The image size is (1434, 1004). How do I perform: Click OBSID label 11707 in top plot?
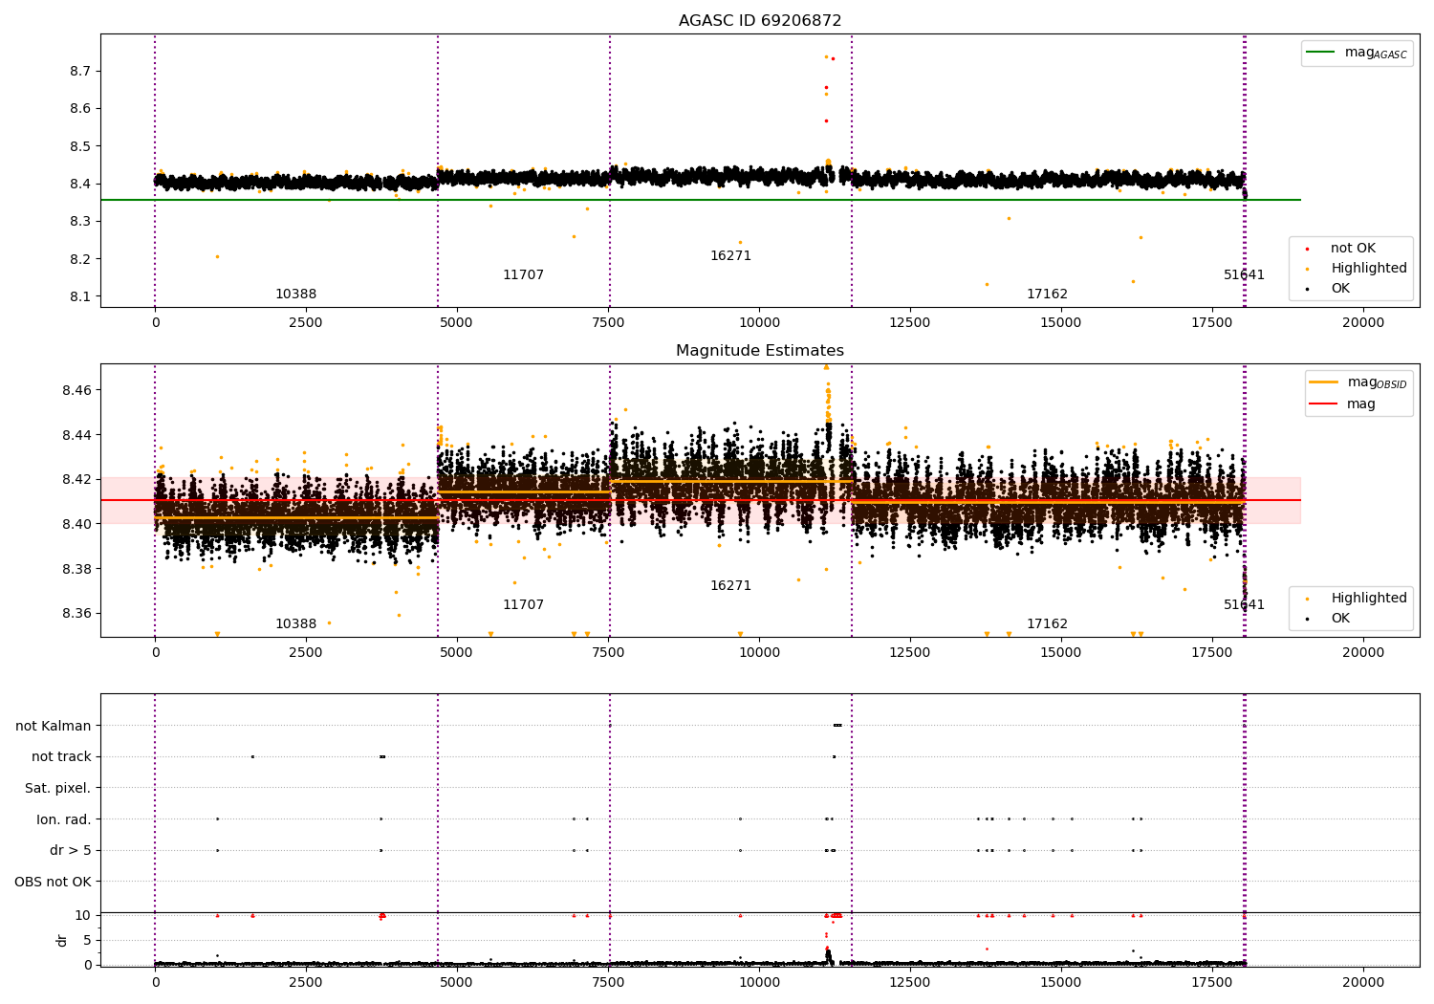(x=523, y=275)
